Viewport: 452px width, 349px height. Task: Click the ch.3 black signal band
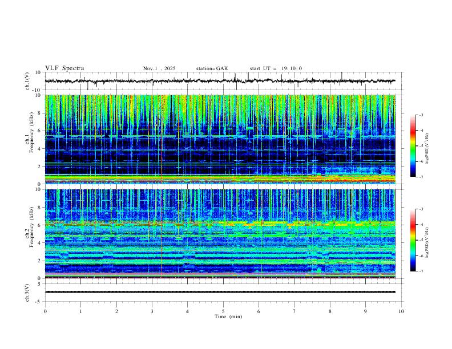coord(220,292)
